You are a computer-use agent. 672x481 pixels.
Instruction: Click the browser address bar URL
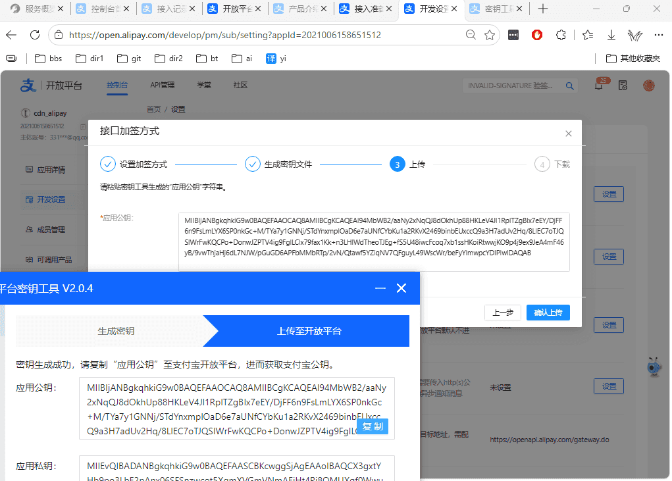tap(225, 35)
